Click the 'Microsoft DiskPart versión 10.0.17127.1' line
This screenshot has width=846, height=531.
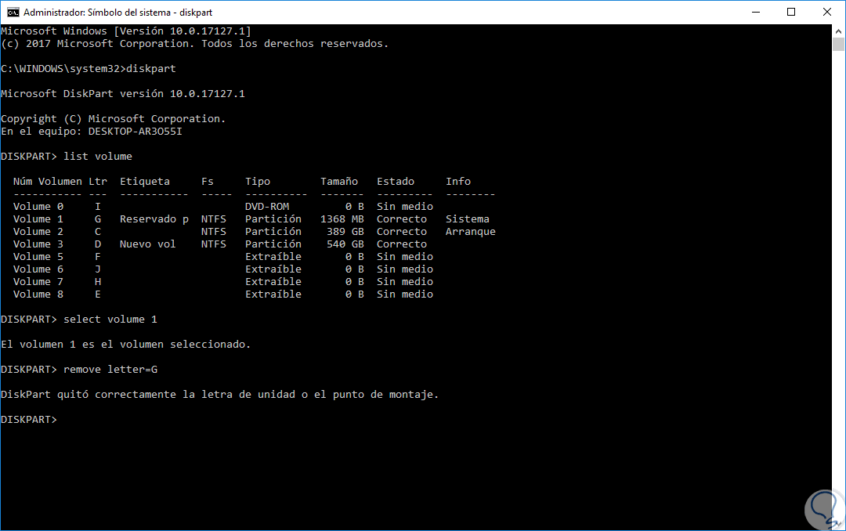[x=123, y=93]
